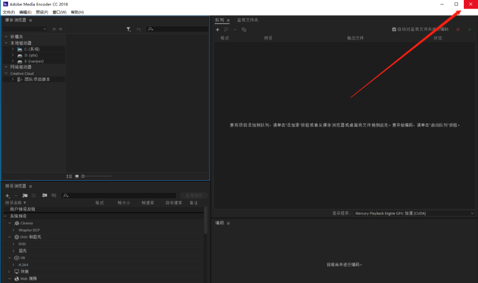Click the new preset group folder icon

[x=25, y=195]
